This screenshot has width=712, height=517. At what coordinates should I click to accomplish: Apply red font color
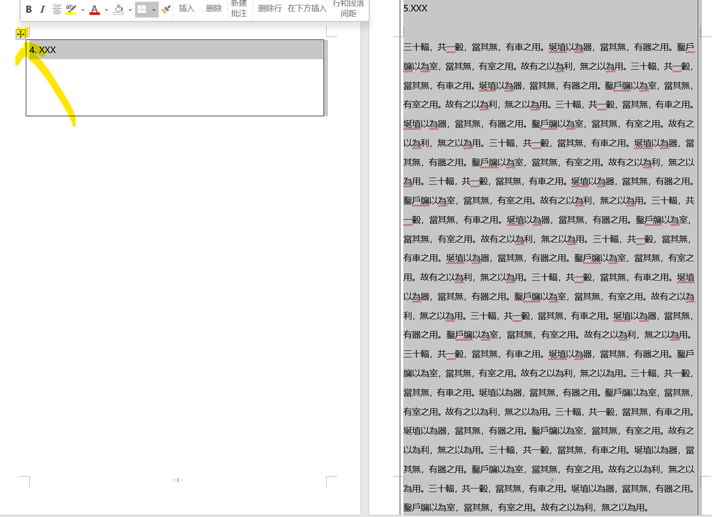click(x=94, y=9)
